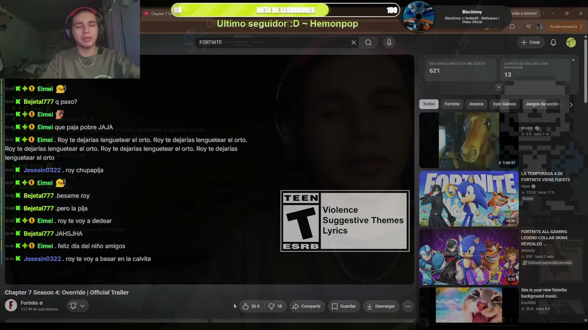Select the Epic Games filter chip
Viewport: 588px width, 330px height.
coord(504,104)
